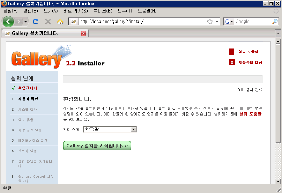Bookmark this page with the star icon
Screen dimensions: 282x193
(x=210, y=22)
